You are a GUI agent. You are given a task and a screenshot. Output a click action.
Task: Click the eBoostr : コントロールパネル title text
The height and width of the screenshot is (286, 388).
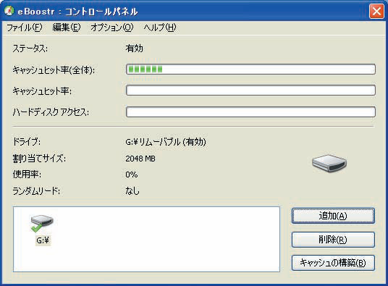coord(77,12)
